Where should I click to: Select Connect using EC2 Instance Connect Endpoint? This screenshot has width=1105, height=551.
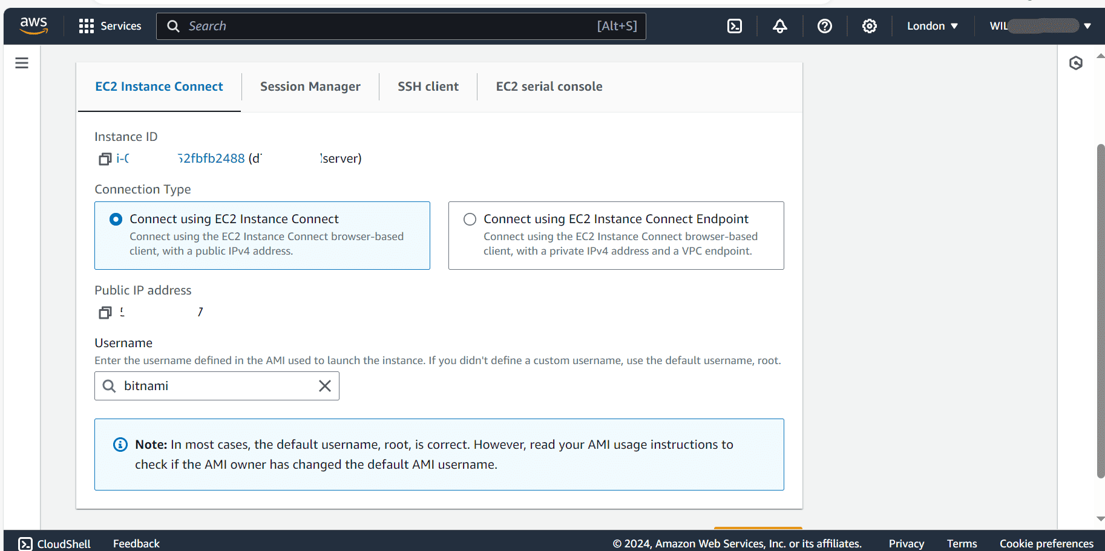pos(470,219)
